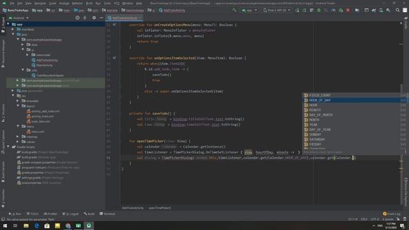This screenshot has width=409, height=230.
Task: Collapse the res folder
Action: pos(13,96)
